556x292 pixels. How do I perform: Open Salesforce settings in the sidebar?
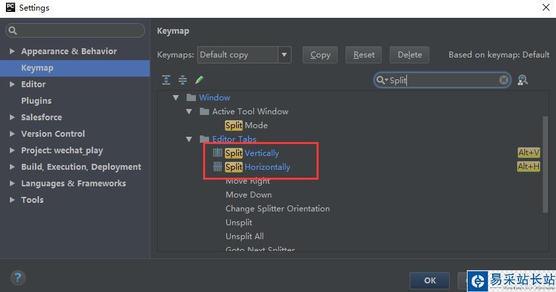42,117
